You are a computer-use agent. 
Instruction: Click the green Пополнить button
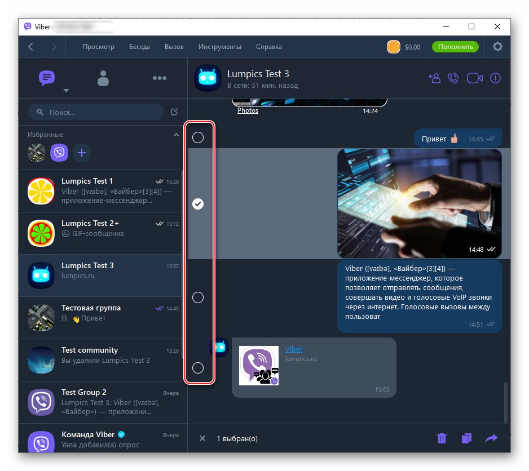tap(455, 47)
